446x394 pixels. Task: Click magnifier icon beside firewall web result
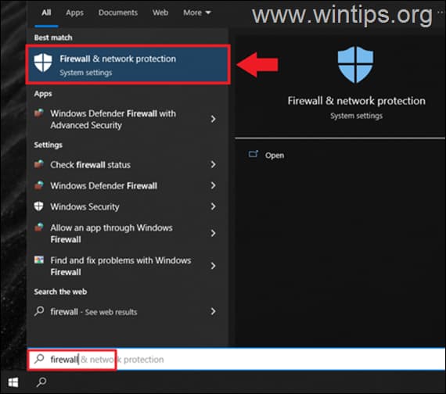(x=39, y=311)
